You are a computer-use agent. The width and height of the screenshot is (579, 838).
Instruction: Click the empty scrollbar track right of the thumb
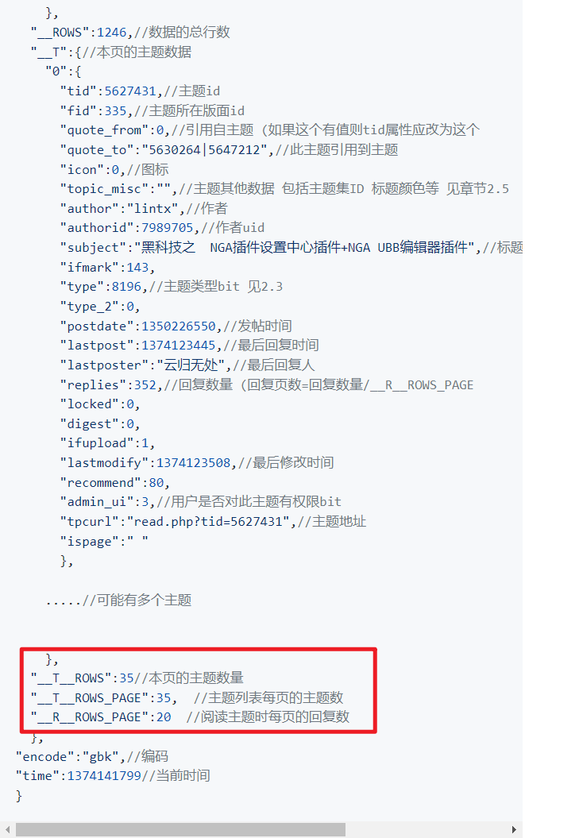(427, 829)
